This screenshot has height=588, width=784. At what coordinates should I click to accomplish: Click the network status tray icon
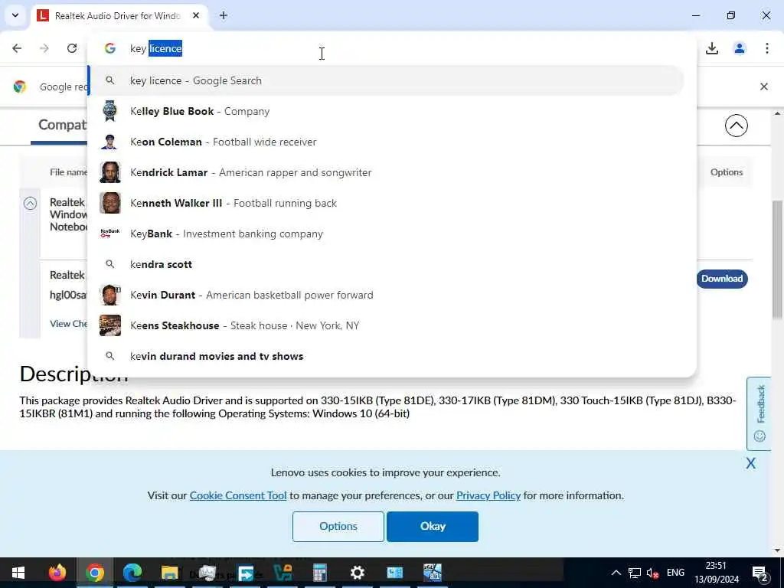(635, 573)
